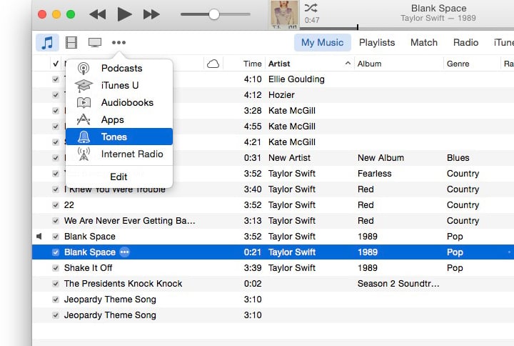Image resolution: width=514 pixels, height=346 pixels.
Task: Go back to the previous track
Action: click(97, 14)
